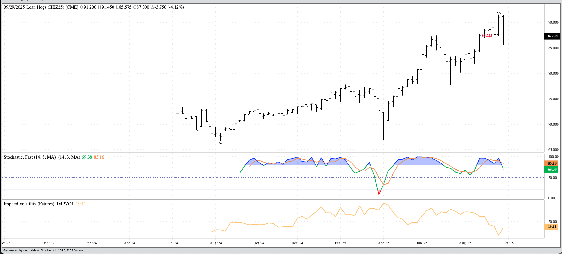The image size is (562, 254).
Task: Click the horizontal support line right of the last bar
Action: tap(524, 40)
